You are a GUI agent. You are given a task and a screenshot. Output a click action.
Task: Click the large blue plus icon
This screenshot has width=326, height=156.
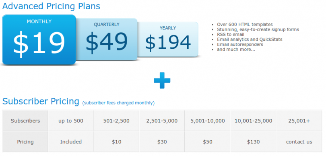162,80
